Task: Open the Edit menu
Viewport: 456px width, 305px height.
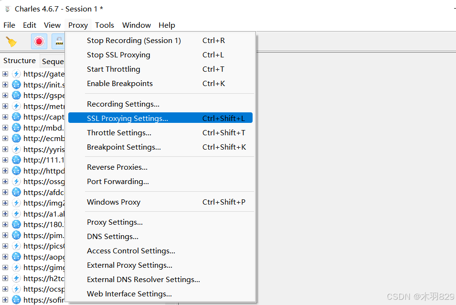Action: 30,25
